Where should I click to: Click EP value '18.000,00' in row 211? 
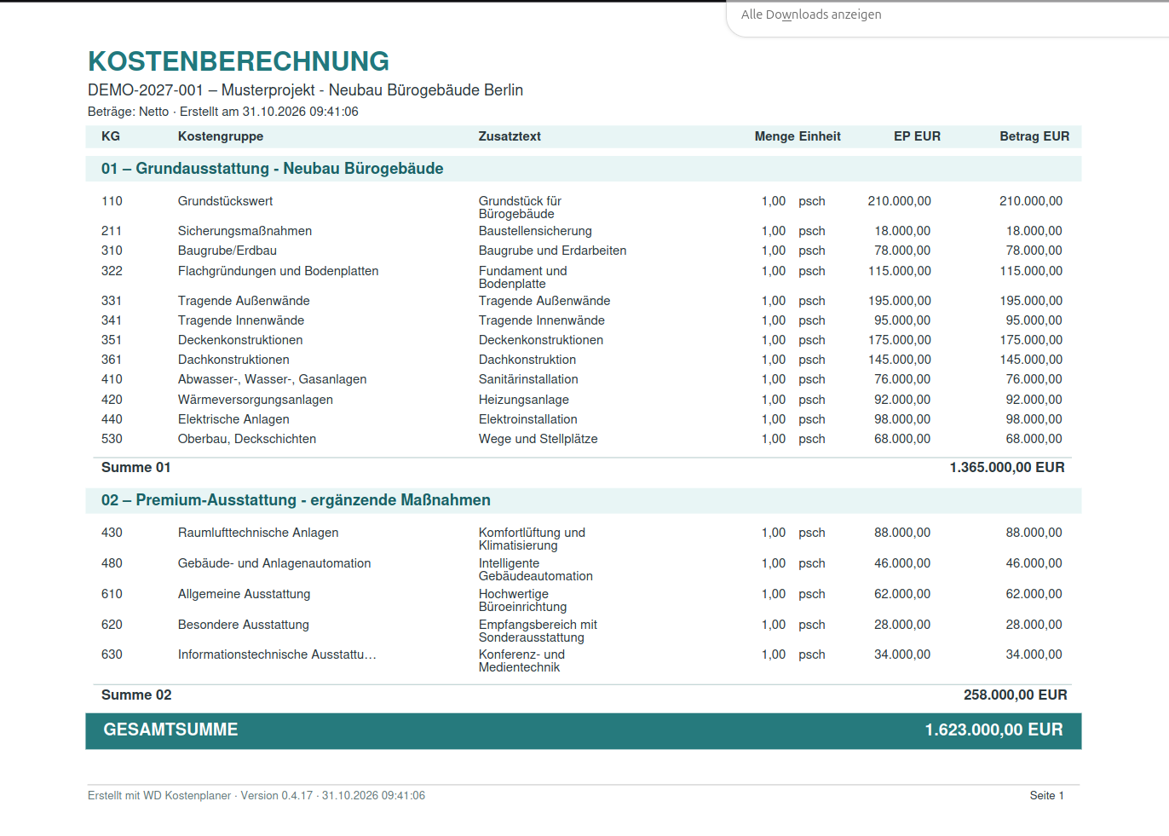click(x=902, y=231)
